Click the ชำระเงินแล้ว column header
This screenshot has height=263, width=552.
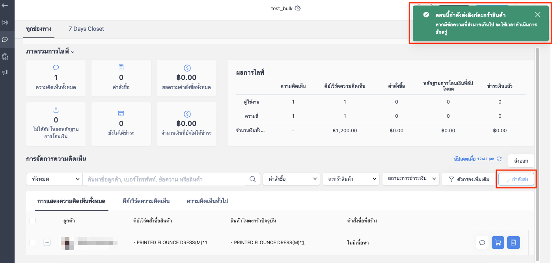[x=500, y=86]
